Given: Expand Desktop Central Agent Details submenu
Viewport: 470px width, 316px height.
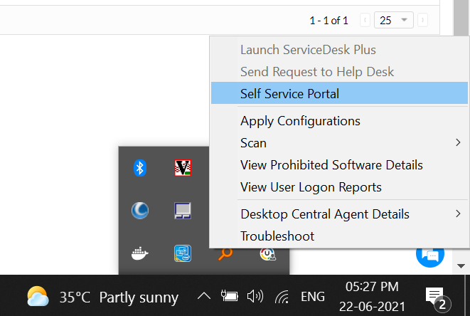Looking at the screenshot, I should (339, 214).
